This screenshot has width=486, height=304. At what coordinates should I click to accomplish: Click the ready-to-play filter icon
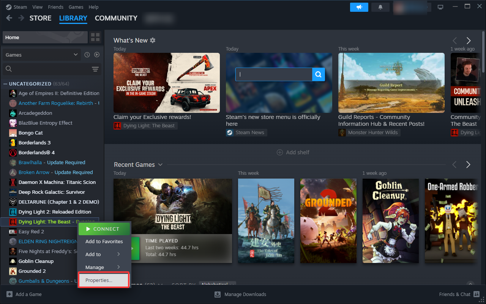[x=97, y=55]
